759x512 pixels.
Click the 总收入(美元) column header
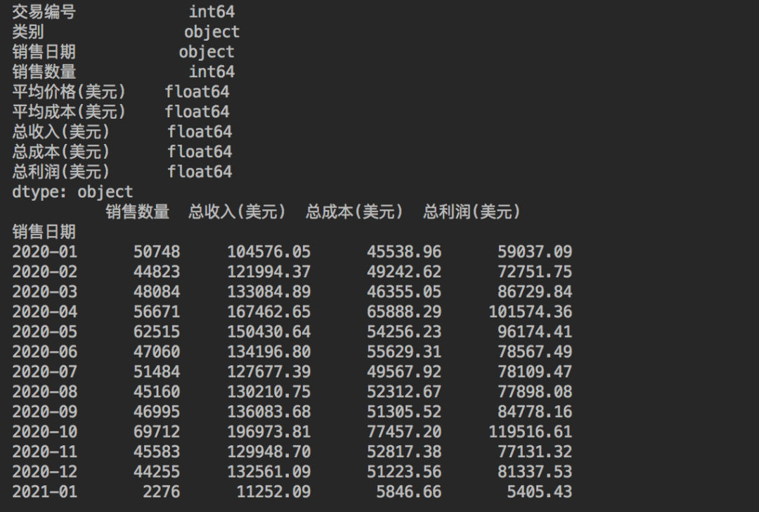[237, 211]
